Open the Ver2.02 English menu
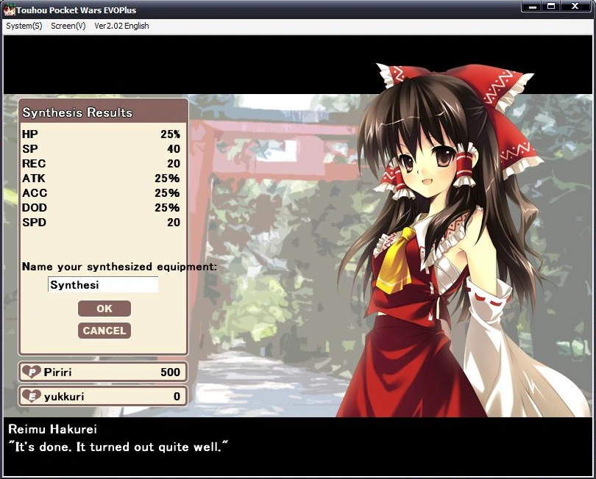This screenshot has height=479, width=596. (x=121, y=26)
